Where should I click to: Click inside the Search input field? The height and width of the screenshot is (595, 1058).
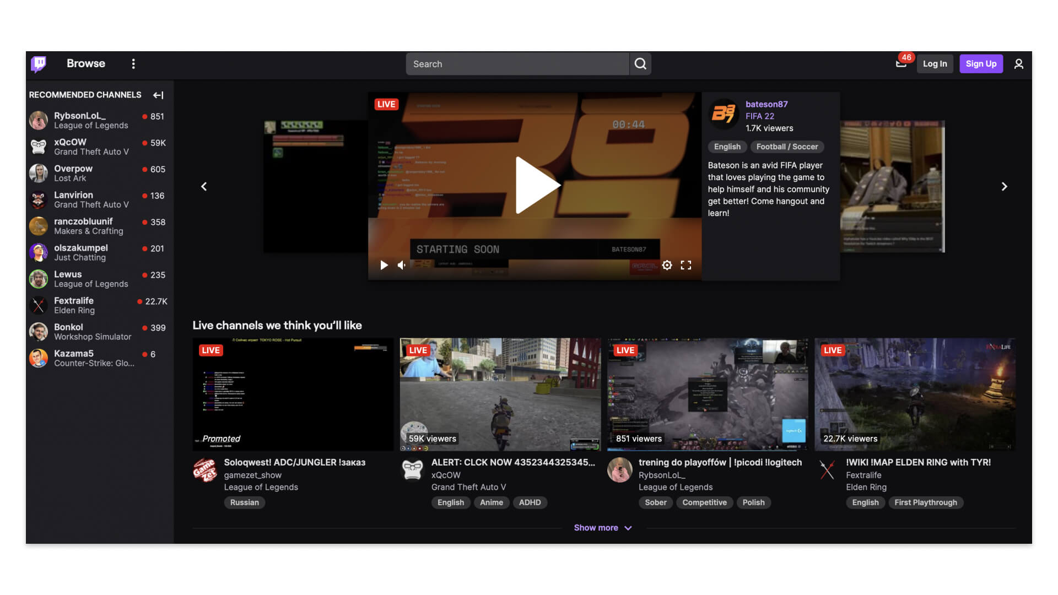[517, 64]
